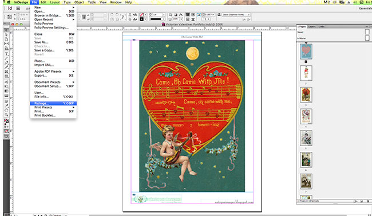Click Save As in the File menu

coord(53,42)
